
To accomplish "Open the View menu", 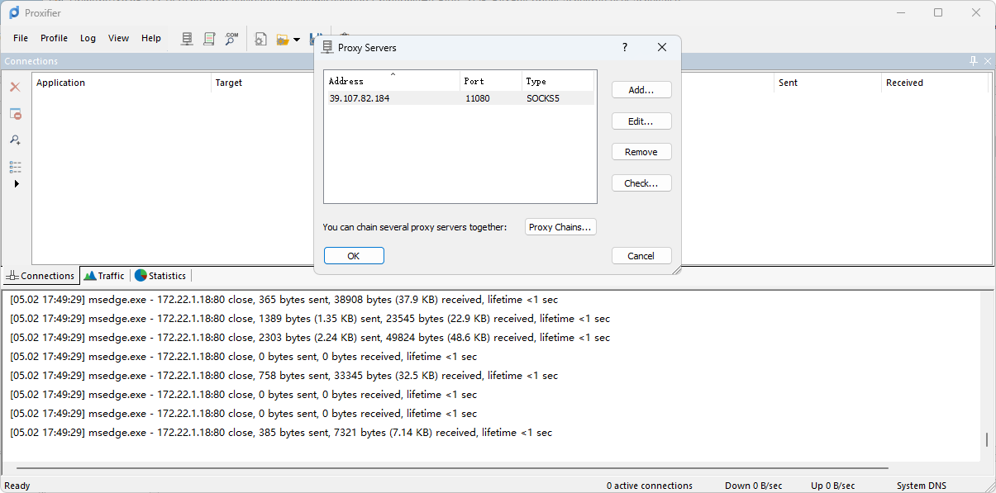I will [119, 38].
